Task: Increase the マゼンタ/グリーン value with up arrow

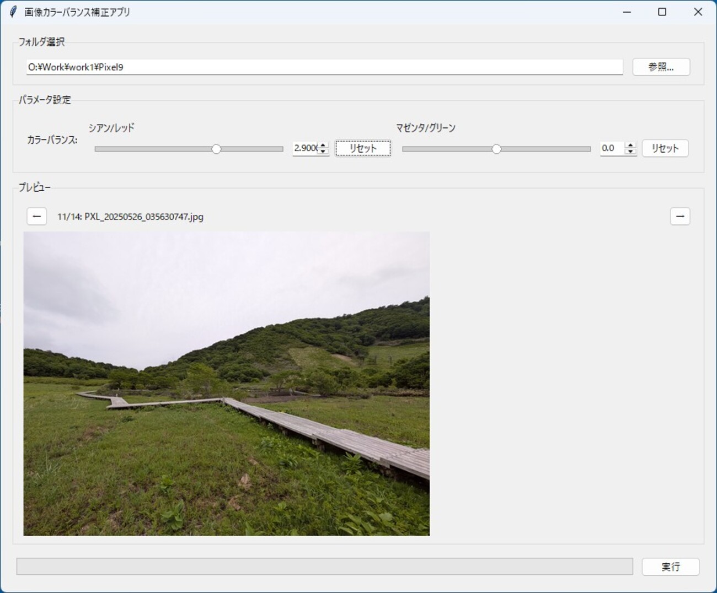Action: 630,144
